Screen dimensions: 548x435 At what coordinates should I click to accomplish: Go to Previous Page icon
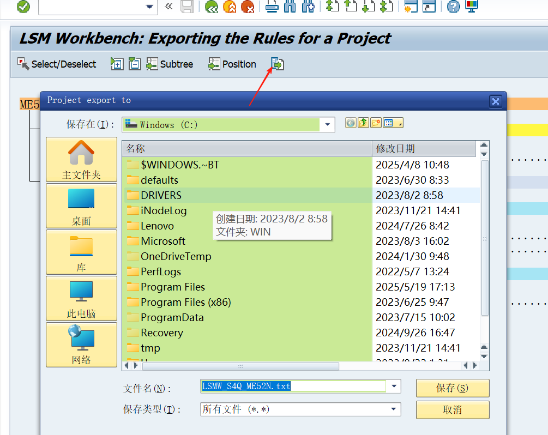click(351, 7)
